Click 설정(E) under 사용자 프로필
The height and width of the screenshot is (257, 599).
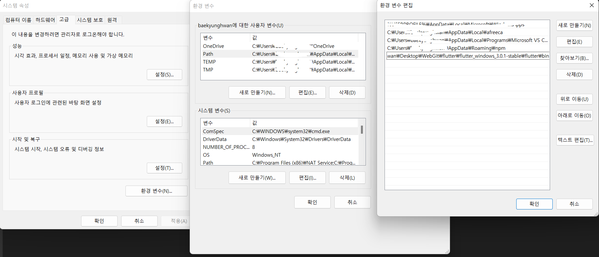tap(165, 121)
